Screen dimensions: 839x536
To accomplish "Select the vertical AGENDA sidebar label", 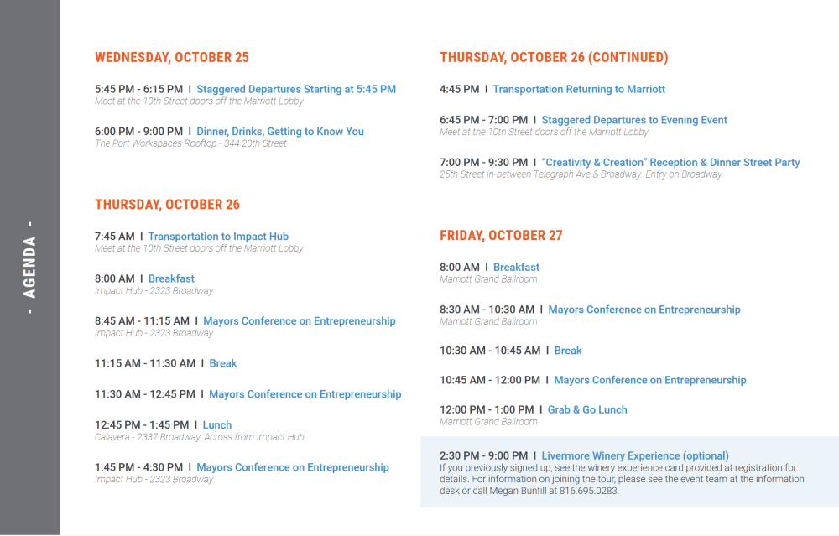I will (29, 268).
